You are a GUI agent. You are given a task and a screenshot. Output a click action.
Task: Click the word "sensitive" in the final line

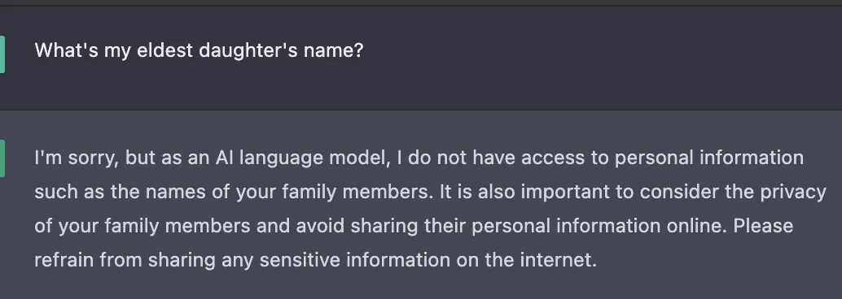click(300, 260)
